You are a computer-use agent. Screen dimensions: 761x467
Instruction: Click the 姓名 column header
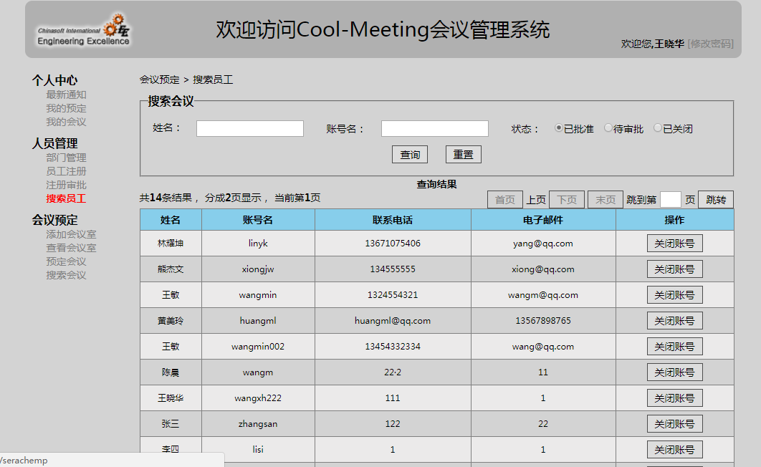pyautogui.click(x=171, y=220)
